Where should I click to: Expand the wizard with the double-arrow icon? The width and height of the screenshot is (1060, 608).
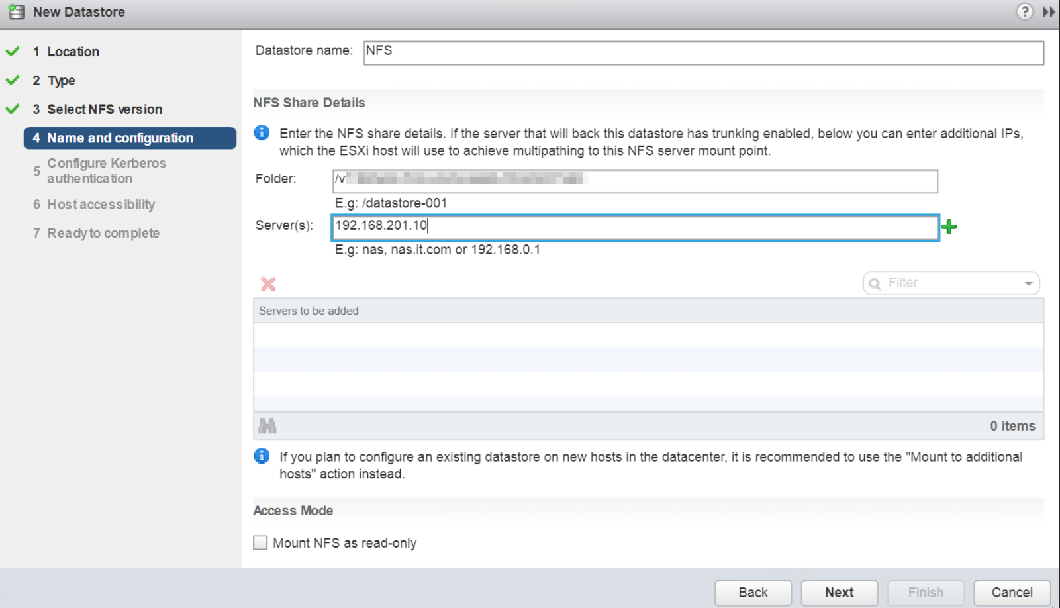pos(1049,12)
